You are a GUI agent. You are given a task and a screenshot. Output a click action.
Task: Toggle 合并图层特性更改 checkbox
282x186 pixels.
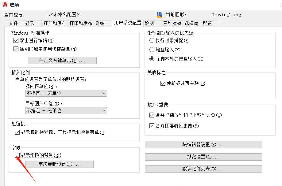pyautogui.click(x=152, y=126)
